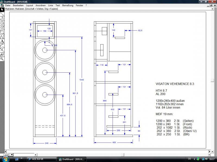Click the Windows Start orb

pos(5,159)
